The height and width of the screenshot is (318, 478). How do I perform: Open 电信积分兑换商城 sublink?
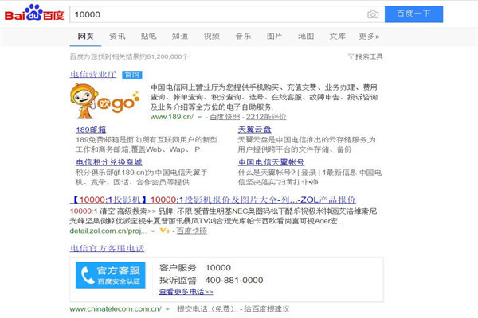pos(109,162)
